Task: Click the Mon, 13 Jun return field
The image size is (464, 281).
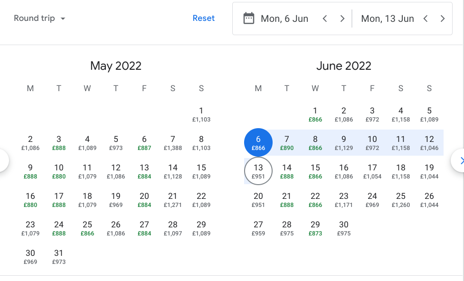Action: (x=388, y=19)
